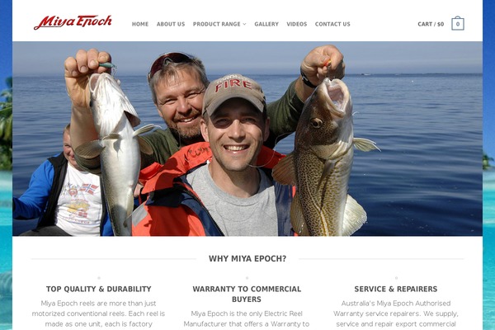
Task: Select the Top Quality & Durability heading
Action: coord(99,289)
